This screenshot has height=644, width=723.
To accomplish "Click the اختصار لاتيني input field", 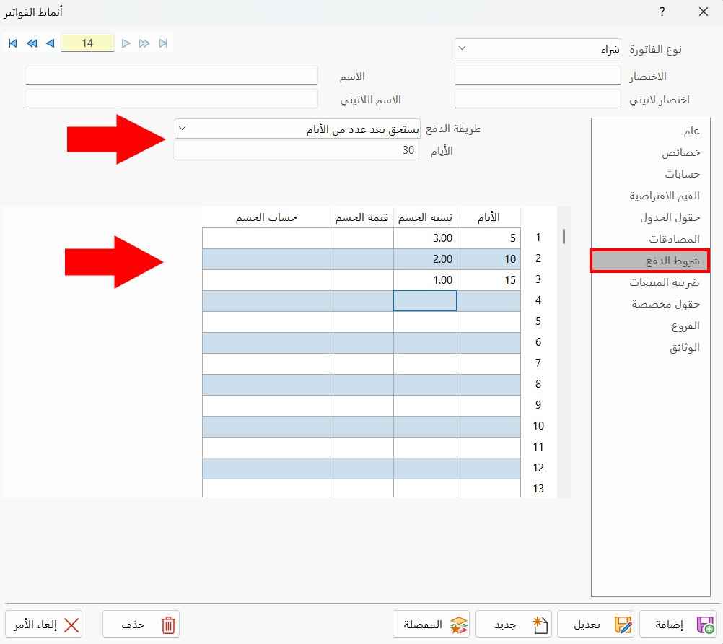I will point(538,99).
